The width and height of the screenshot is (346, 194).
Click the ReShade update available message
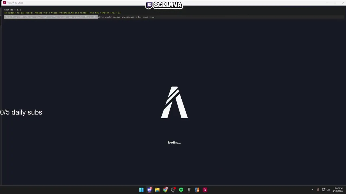(63, 13)
